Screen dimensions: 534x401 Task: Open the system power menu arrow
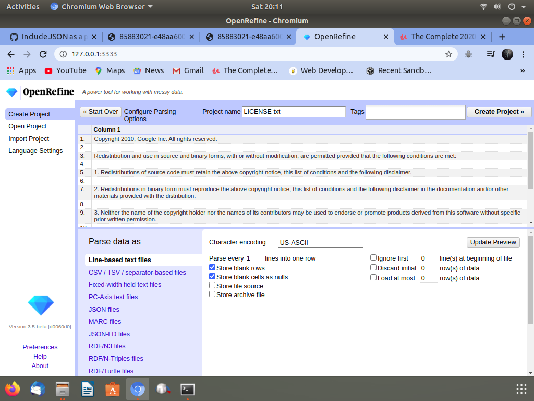pyautogui.click(x=524, y=7)
